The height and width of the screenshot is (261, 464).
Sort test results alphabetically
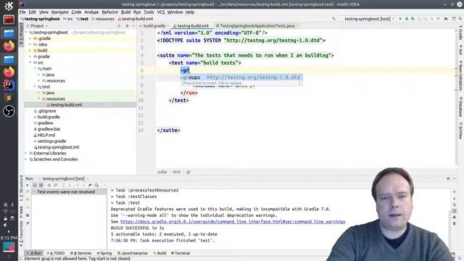[49, 186]
